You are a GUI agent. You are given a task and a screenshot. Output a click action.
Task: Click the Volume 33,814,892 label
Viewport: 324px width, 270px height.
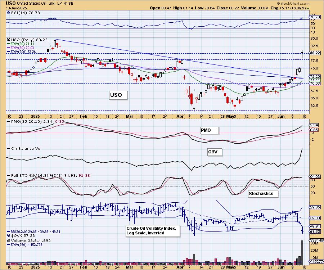(x=30, y=241)
